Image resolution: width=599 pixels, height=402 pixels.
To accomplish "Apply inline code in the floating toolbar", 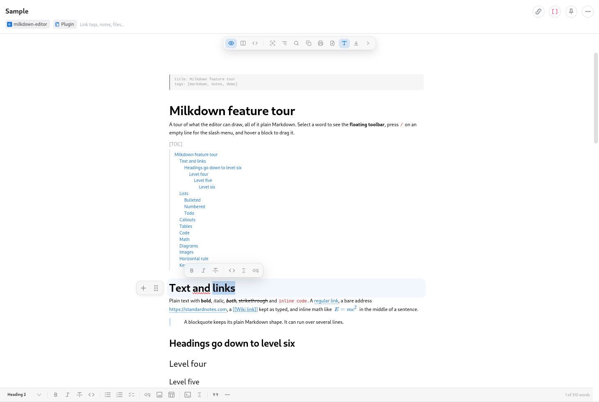I will 232,270.
